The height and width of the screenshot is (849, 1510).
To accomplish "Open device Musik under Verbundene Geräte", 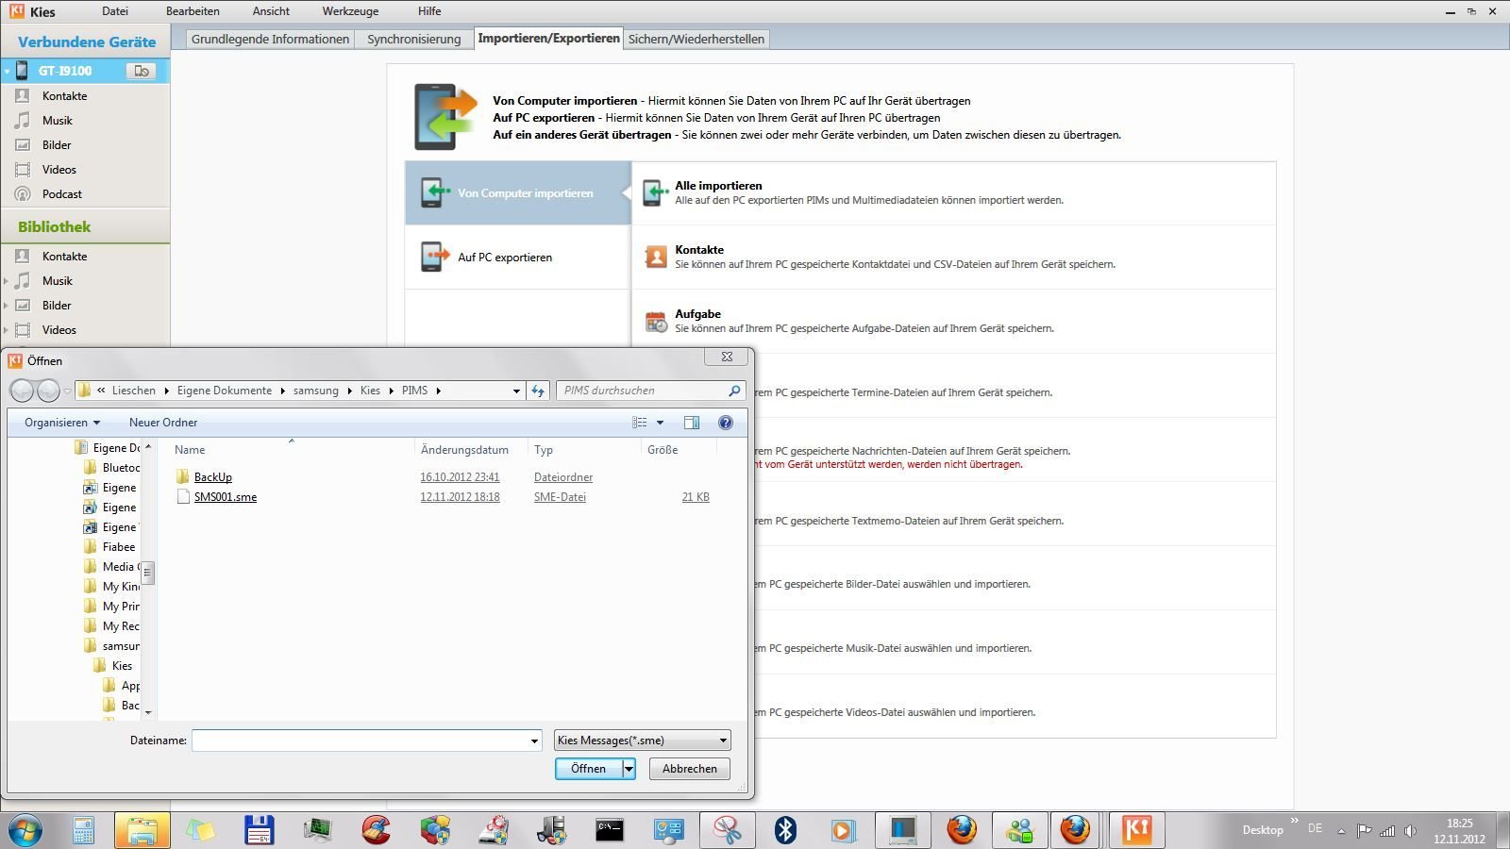I will pos(57,120).
